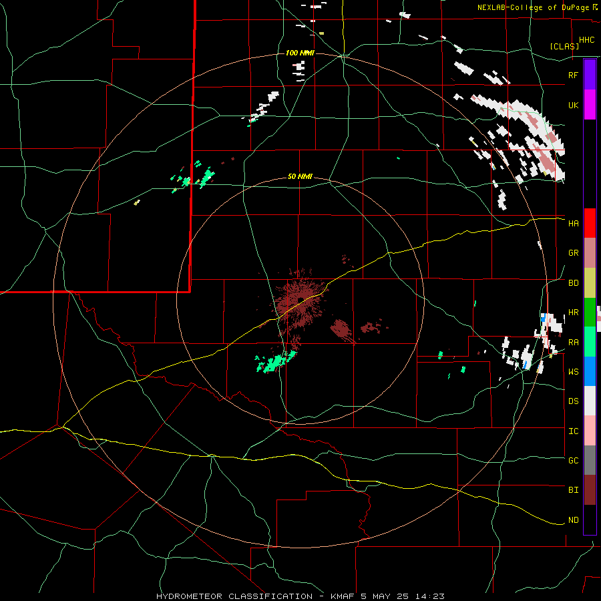Click the HA red legend swatch
Screen dimensions: 601x601
click(590, 223)
